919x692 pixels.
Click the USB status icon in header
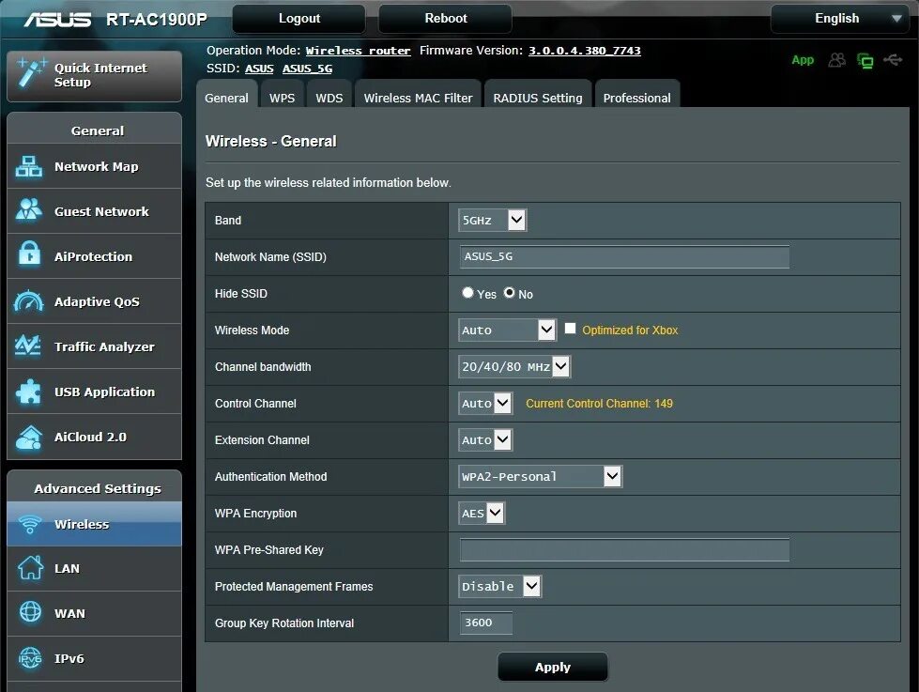[893, 60]
